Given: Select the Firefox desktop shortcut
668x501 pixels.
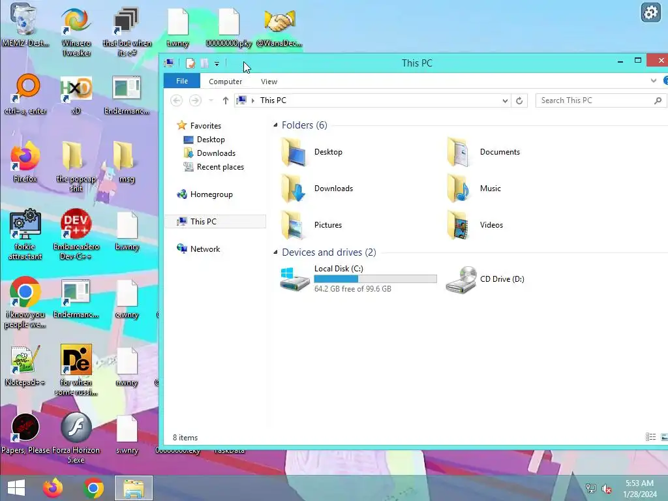Looking at the screenshot, I should tap(25, 162).
